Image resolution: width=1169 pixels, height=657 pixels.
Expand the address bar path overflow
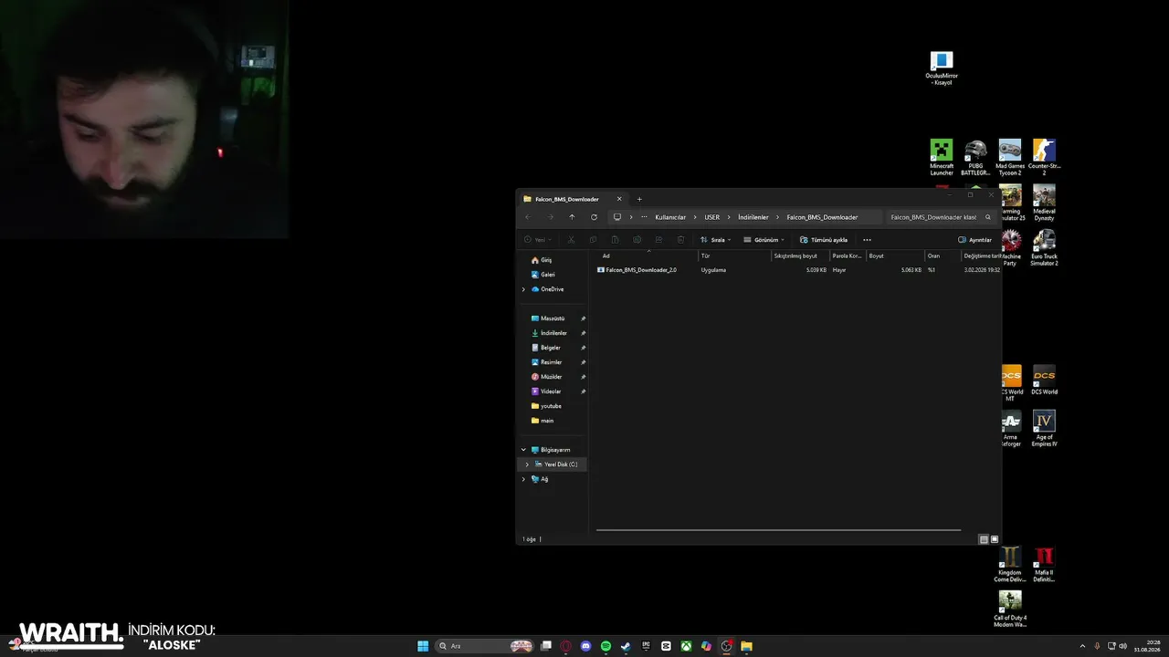(644, 217)
